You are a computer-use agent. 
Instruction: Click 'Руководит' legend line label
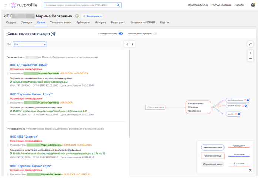click(x=239, y=145)
